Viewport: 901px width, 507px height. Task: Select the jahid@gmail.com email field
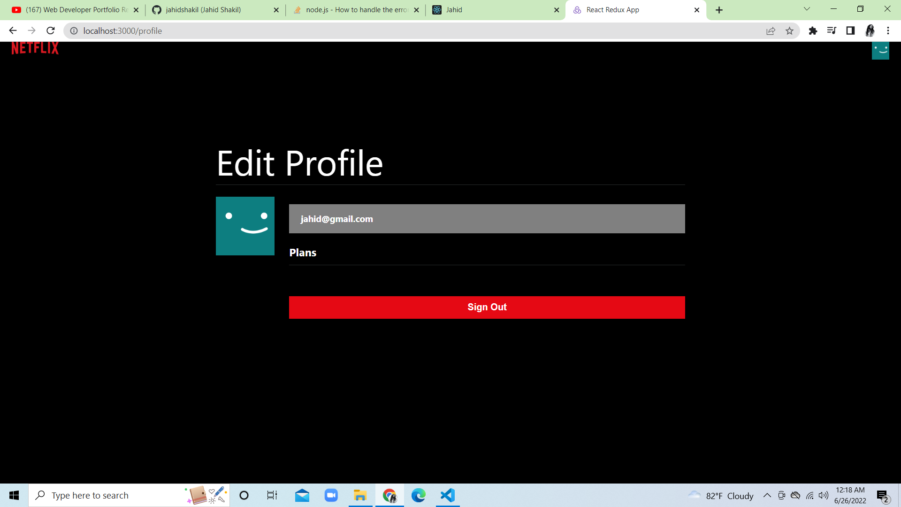coord(487,219)
